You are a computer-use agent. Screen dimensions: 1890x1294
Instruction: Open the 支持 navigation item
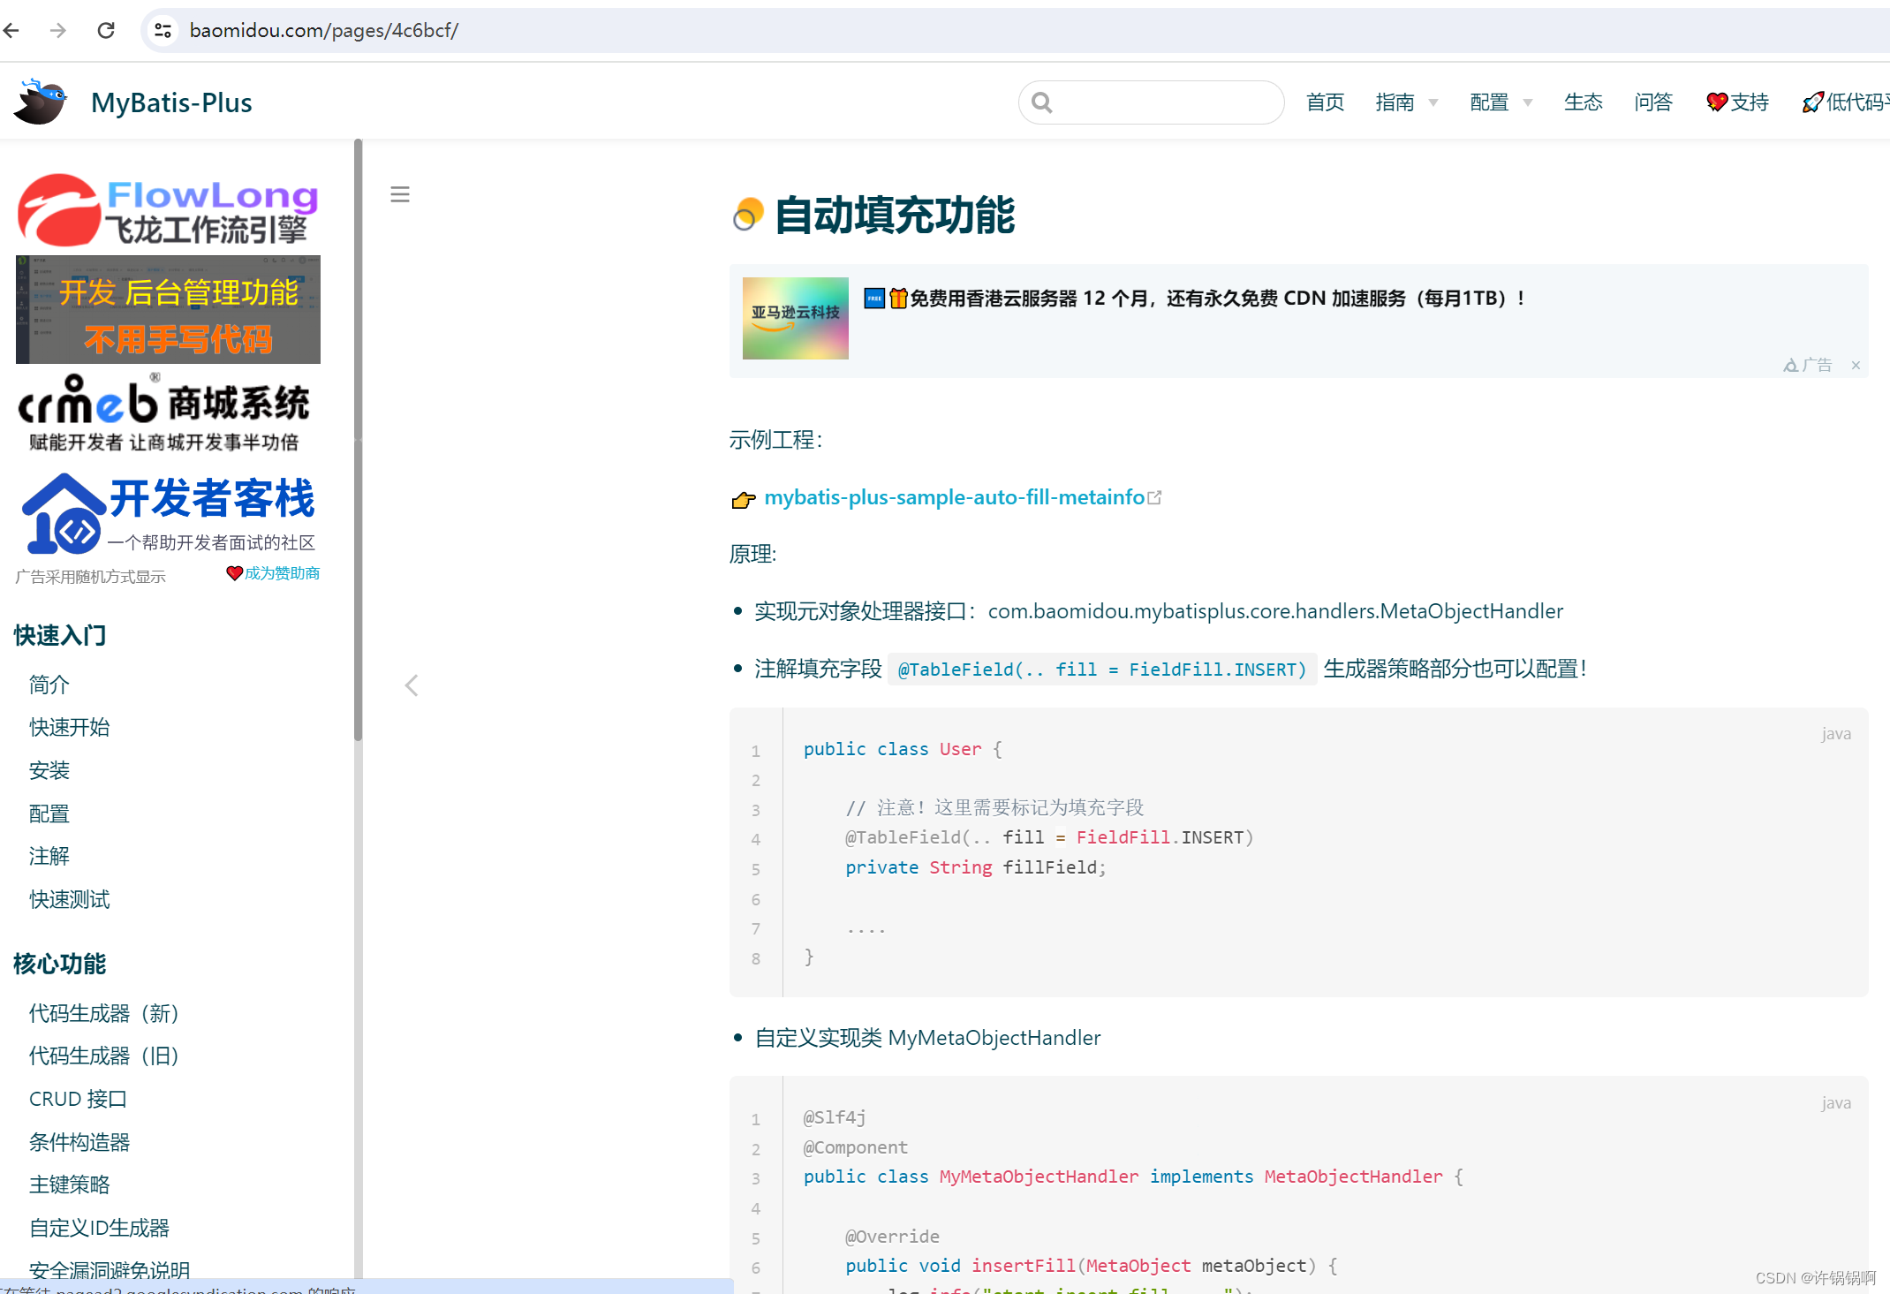coord(1737,102)
